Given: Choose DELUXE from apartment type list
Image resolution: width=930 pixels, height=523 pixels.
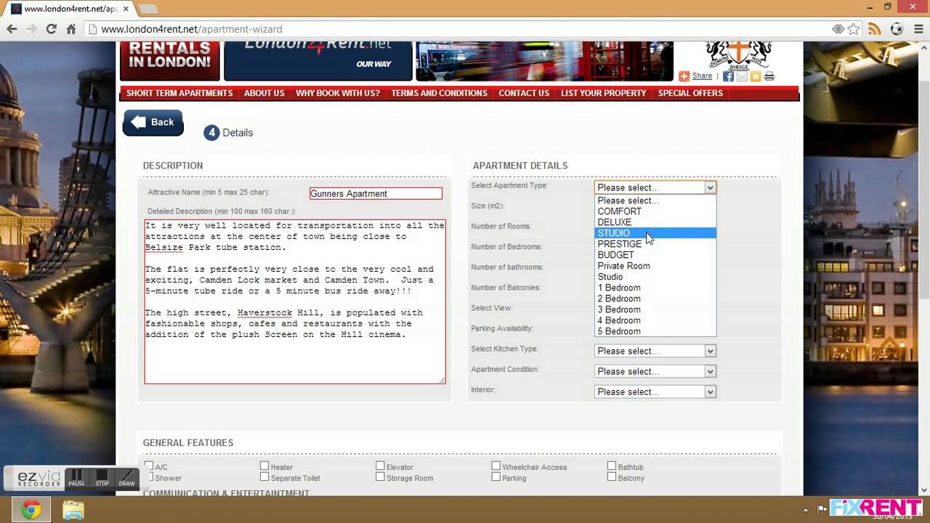Looking at the screenshot, I should tap(655, 222).
